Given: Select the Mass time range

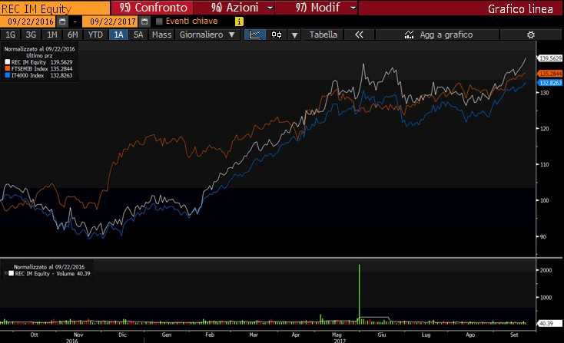Looking at the screenshot, I should tap(161, 35).
